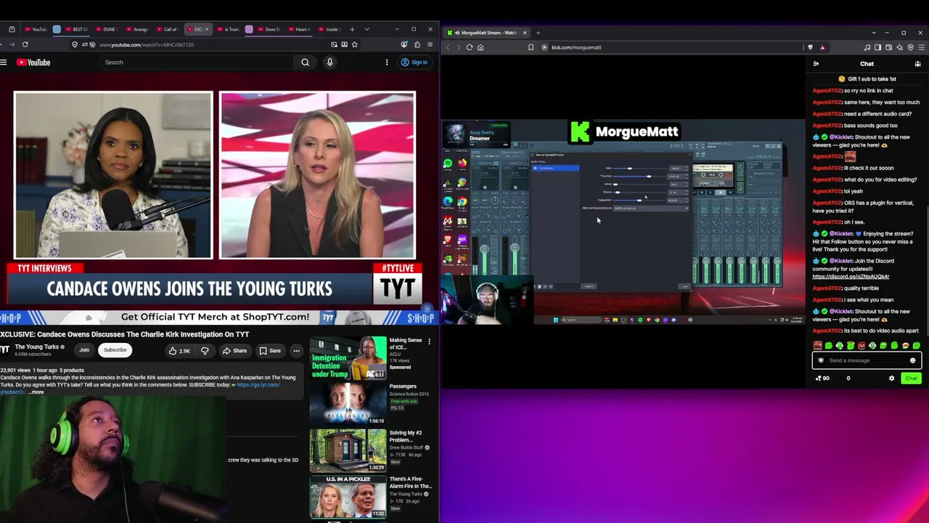The image size is (929, 523).
Task: Open Kick chat settings gear
Action: click(x=892, y=378)
